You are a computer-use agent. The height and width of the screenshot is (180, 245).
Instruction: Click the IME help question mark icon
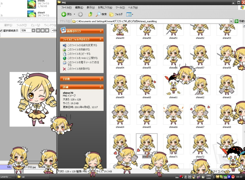coord(203,177)
